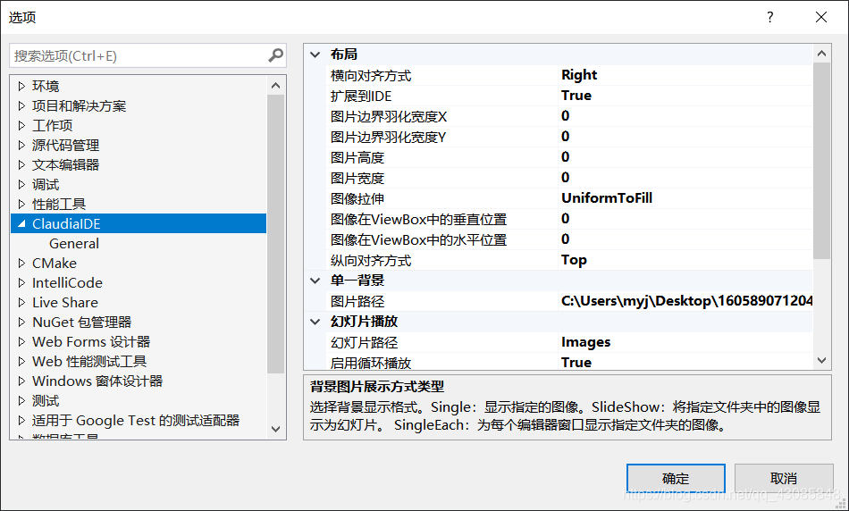Image resolution: width=849 pixels, height=511 pixels.
Task: Open the help question mark button
Action: point(770,17)
